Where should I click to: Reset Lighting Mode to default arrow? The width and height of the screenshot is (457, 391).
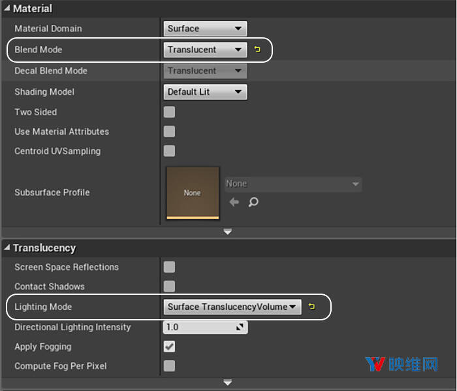tap(311, 307)
